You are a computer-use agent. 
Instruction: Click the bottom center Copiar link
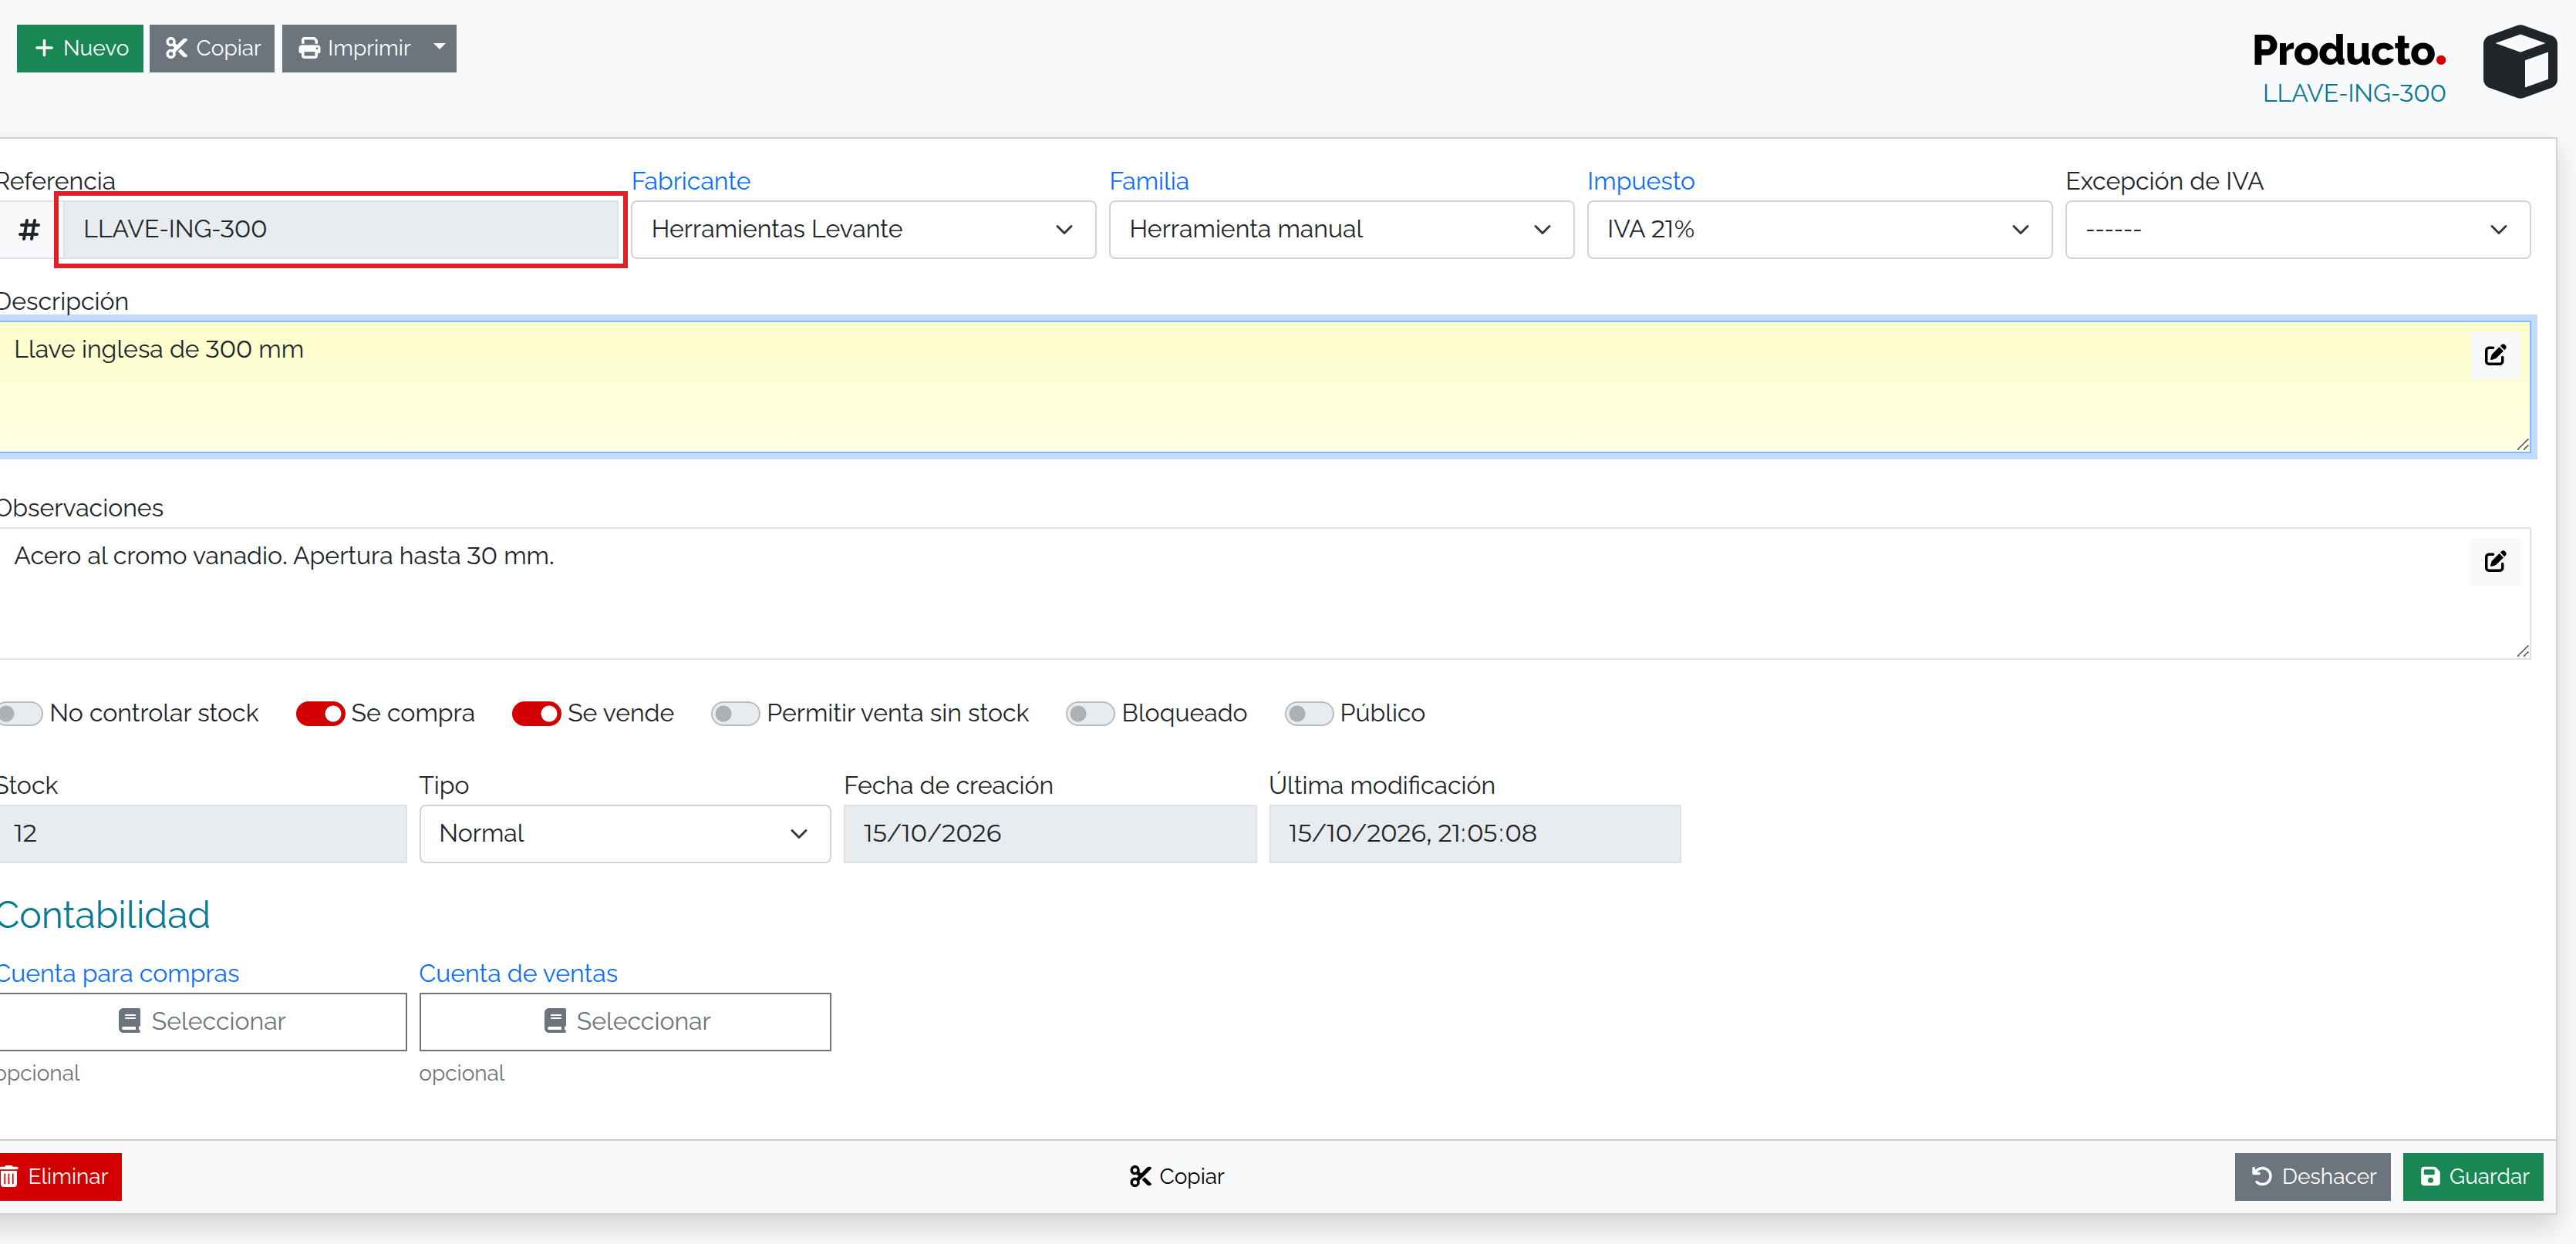tap(1176, 1176)
